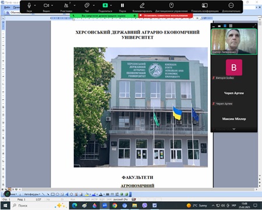Select the rectangle shape drawing tool
This screenshot has height=210, width=262.
(52, 194)
